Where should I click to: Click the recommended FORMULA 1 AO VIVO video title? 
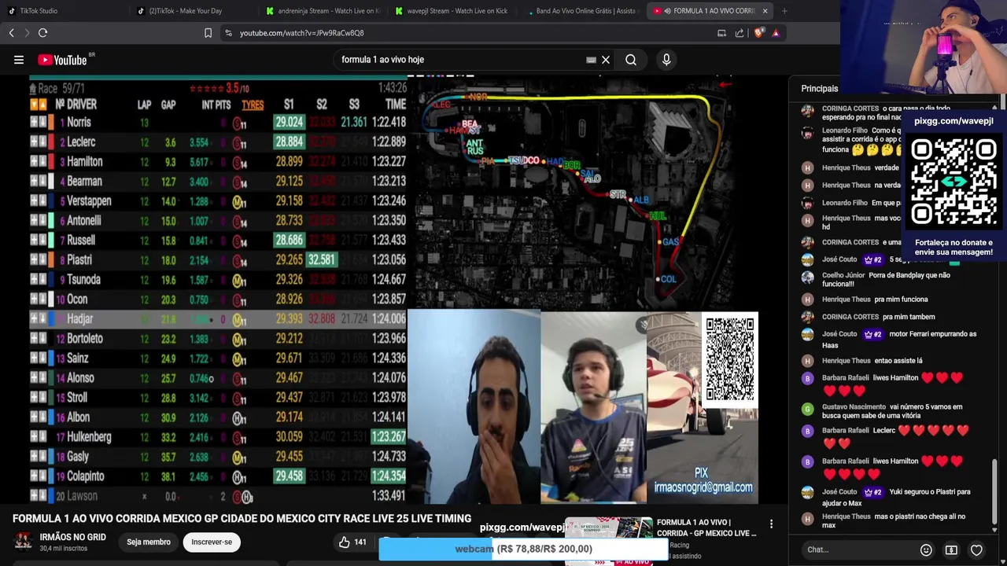tap(706, 527)
